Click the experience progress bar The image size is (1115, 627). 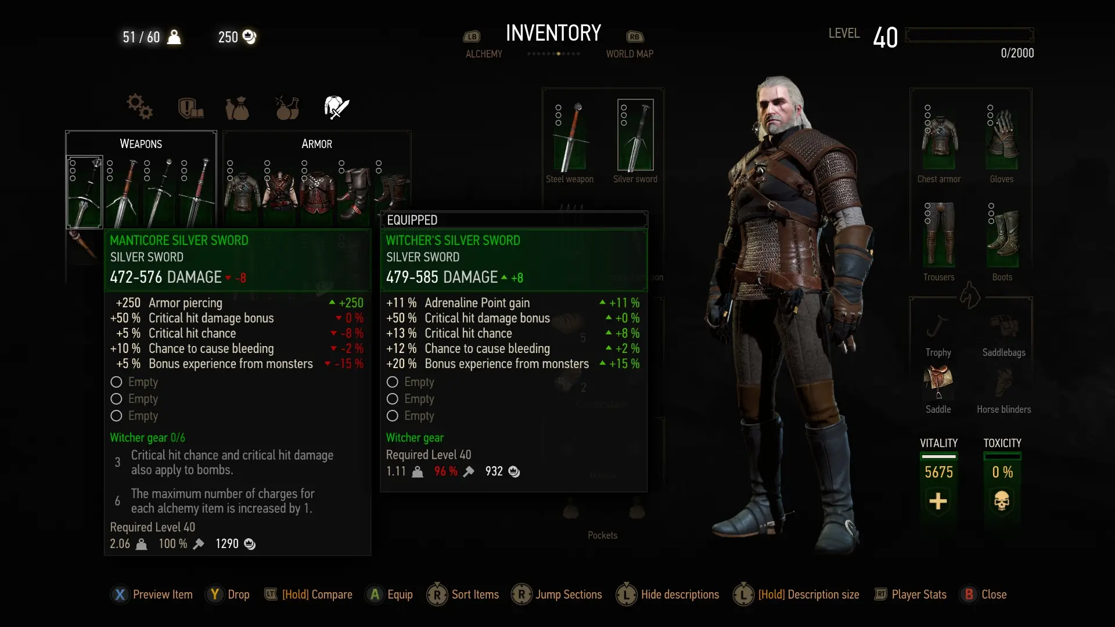tap(969, 35)
